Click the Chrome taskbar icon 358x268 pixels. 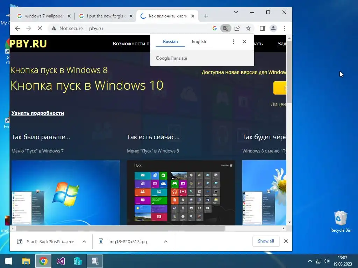(43, 261)
